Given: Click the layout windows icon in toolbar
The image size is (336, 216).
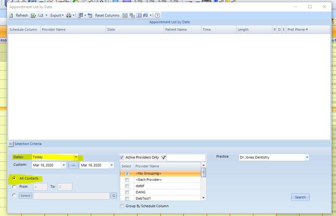Looking at the screenshot, I should point(80,15).
